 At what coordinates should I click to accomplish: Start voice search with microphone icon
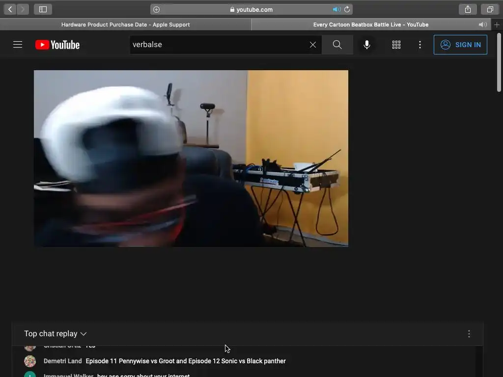[x=366, y=45]
